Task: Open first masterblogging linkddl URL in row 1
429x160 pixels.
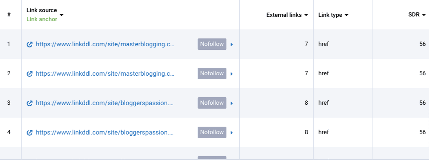Action: (x=105, y=44)
